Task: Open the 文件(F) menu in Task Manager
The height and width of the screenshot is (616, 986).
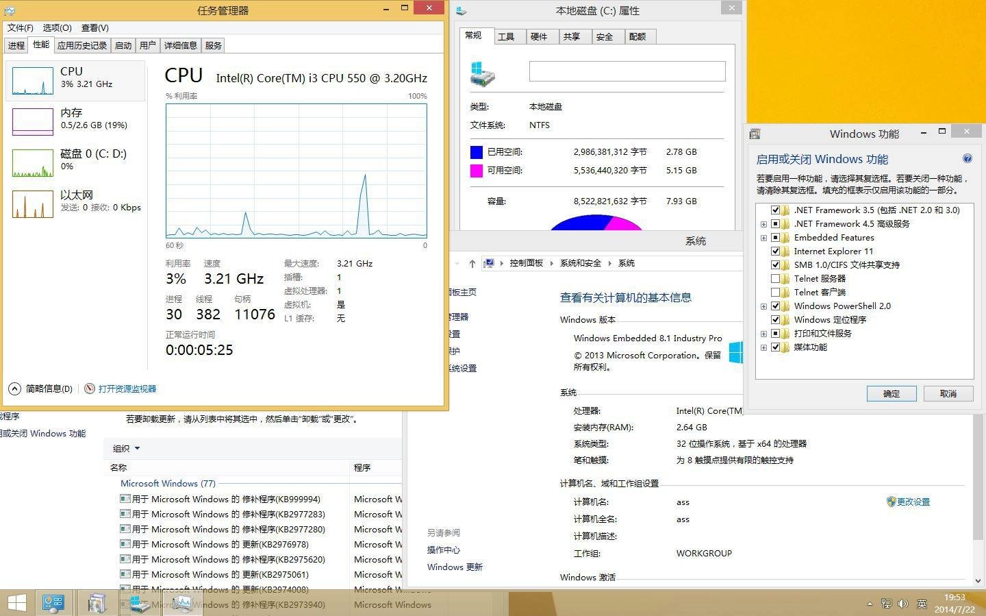Action: [20, 28]
